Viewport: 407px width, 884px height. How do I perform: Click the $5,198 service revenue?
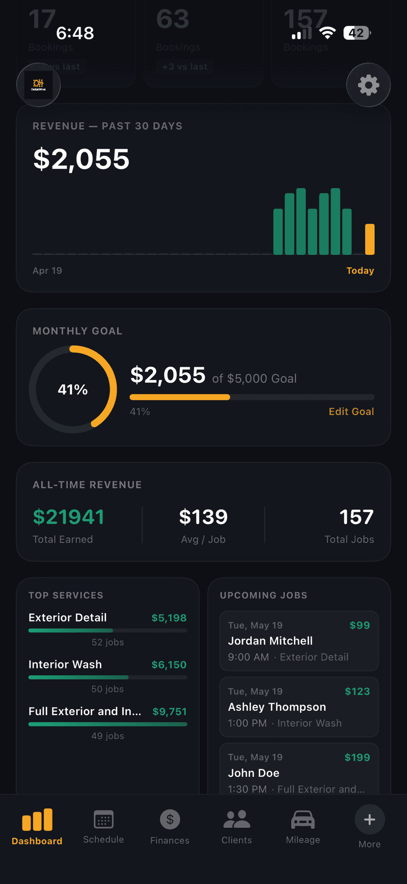pyautogui.click(x=169, y=618)
